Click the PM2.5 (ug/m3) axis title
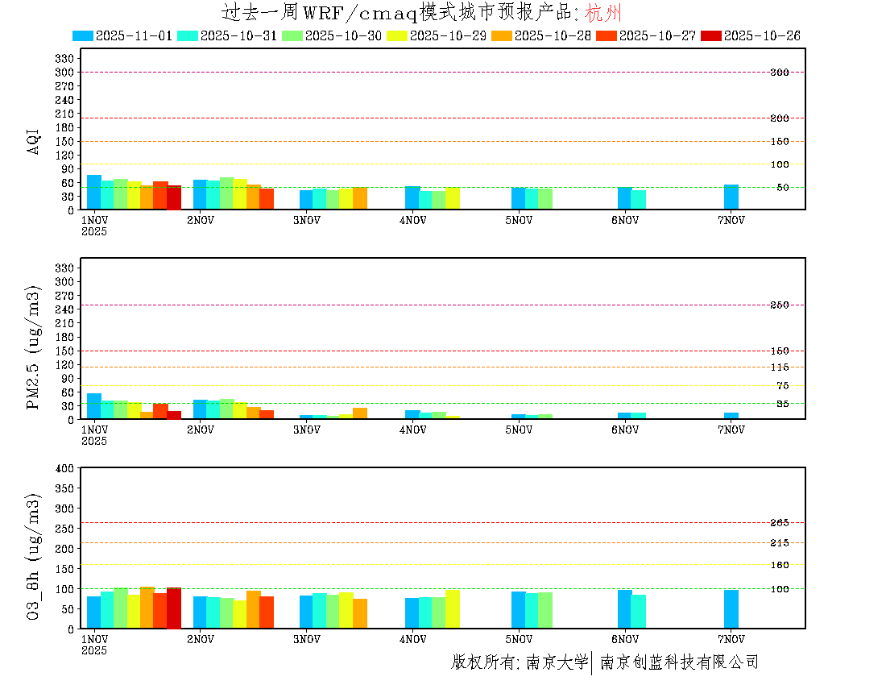 coord(34,347)
